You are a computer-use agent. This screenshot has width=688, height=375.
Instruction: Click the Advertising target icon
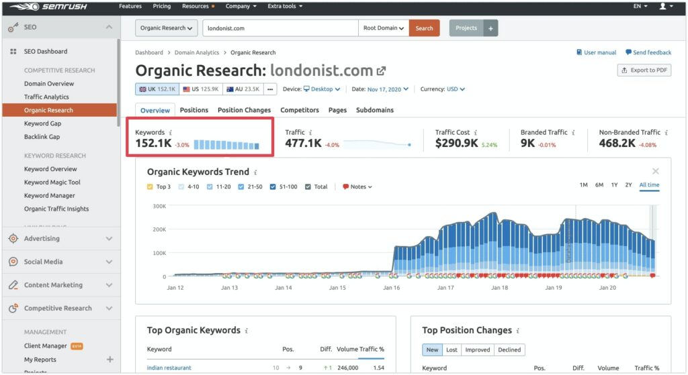click(13, 238)
